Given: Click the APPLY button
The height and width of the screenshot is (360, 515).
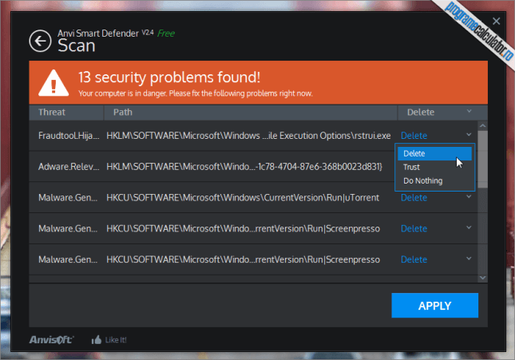Looking at the screenshot, I should (x=434, y=306).
